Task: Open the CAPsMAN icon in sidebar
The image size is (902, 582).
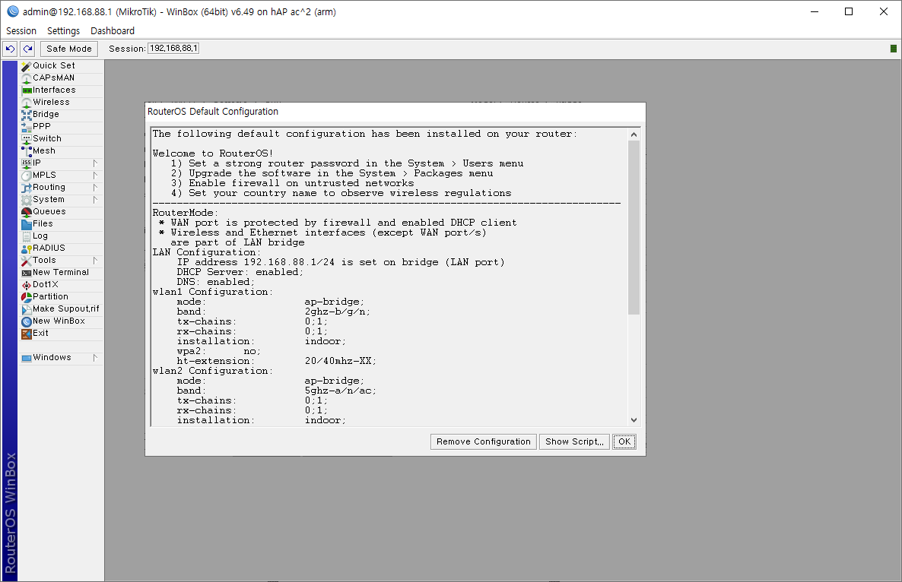Action: click(27, 78)
